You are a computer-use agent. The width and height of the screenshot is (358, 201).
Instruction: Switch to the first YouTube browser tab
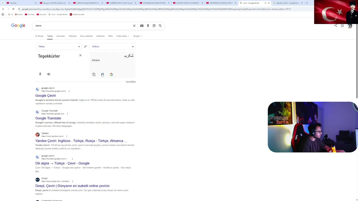21,3
